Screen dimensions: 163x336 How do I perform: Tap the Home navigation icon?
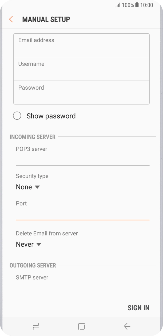point(82,326)
